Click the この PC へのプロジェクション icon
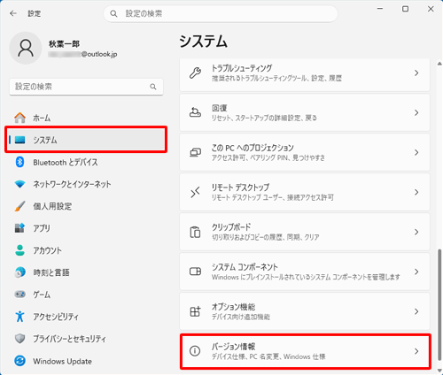 pyautogui.click(x=195, y=152)
